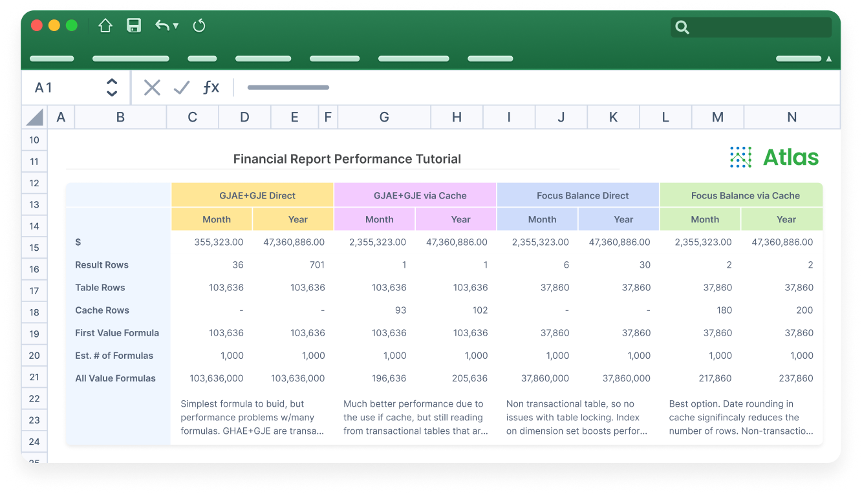Select row 15 by its header
The height and width of the screenshot is (494, 862).
[x=34, y=248]
